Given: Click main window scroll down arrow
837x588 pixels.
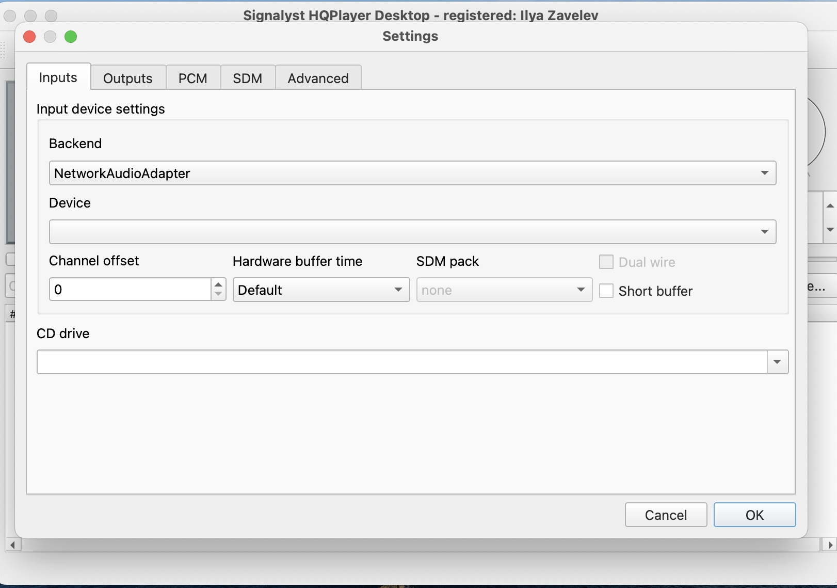Looking at the screenshot, I should [x=830, y=230].
